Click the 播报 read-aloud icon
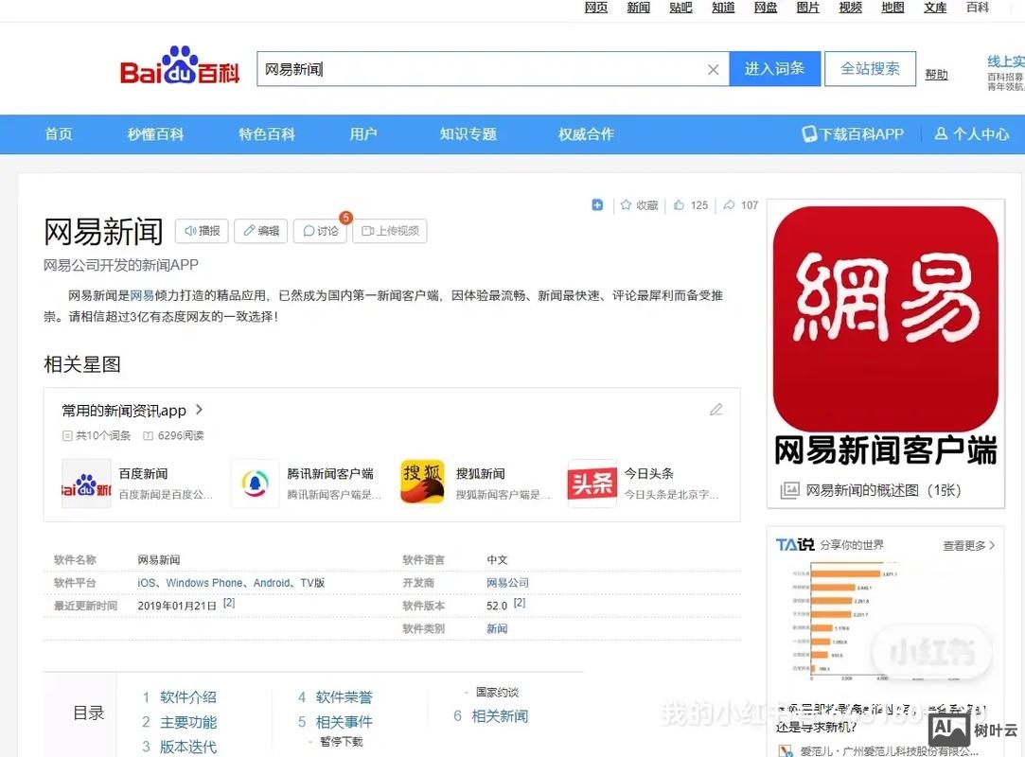 coord(189,231)
